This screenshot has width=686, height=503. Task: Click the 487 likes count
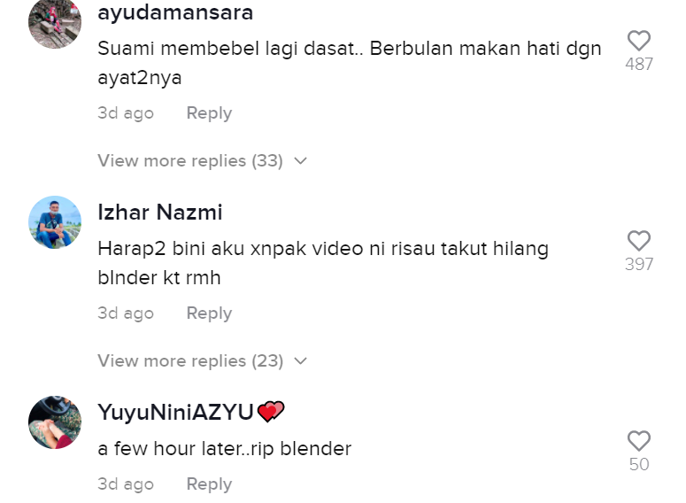[639, 64]
